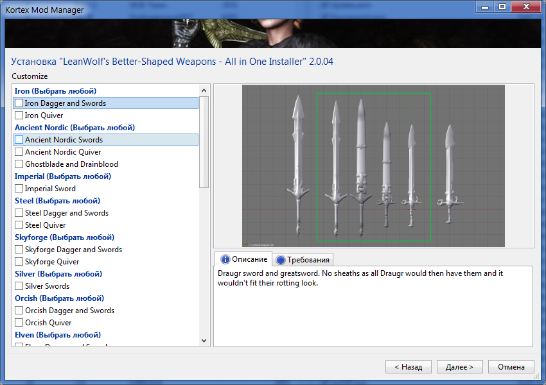The width and height of the screenshot is (546, 385).
Task: Check the Skyforge Quiver box
Action: pyautogui.click(x=19, y=262)
